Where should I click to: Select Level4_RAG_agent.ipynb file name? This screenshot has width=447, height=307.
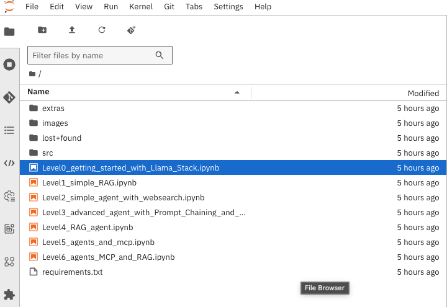[88, 227]
